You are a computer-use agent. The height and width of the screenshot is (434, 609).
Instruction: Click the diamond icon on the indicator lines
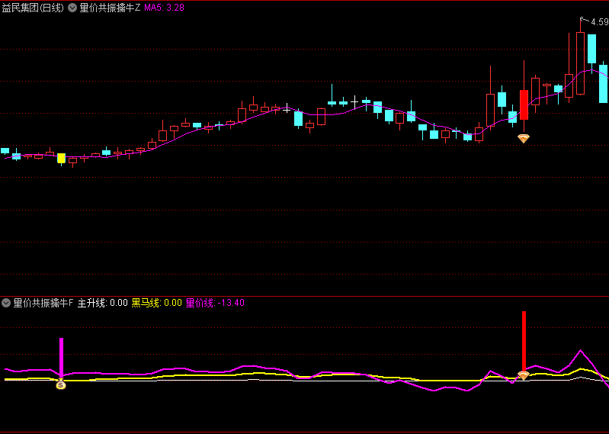[x=524, y=375]
